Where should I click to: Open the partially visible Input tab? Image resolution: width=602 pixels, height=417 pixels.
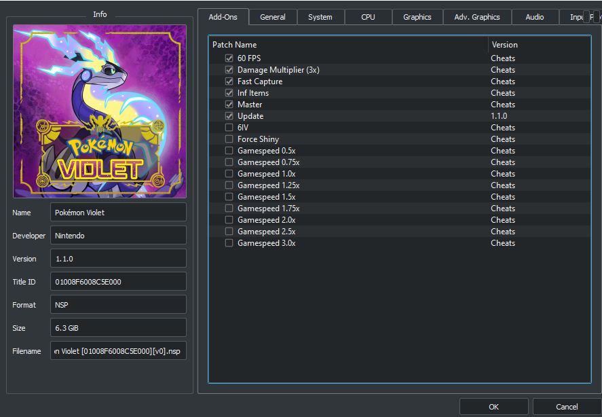pyautogui.click(x=571, y=17)
